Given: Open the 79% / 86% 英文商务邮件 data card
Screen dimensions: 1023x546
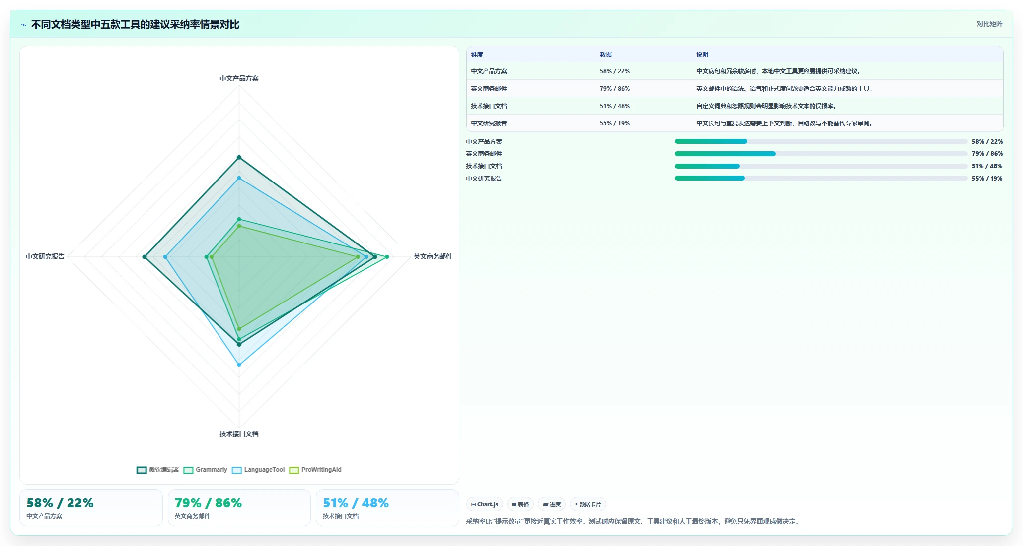Looking at the screenshot, I should (239, 508).
